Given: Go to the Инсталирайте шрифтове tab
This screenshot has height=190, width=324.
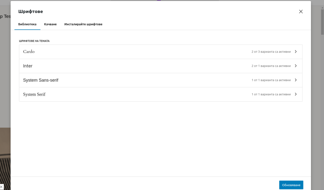Looking at the screenshot, I should [x=83, y=24].
